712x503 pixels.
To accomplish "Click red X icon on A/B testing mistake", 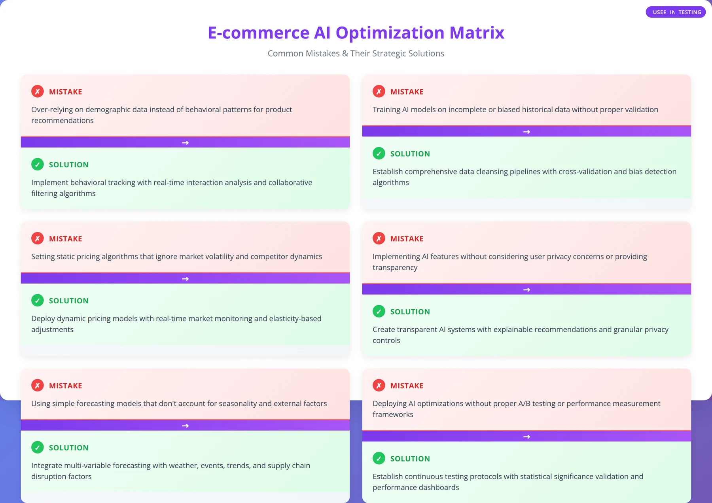I will pyautogui.click(x=379, y=386).
